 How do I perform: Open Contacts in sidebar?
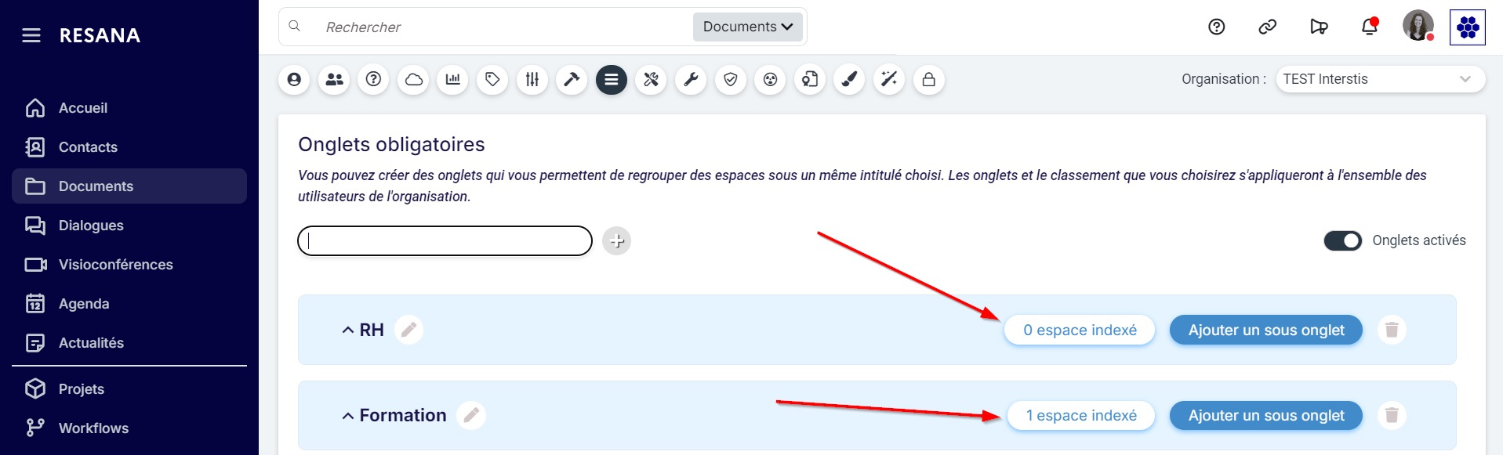(x=129, y=147)
